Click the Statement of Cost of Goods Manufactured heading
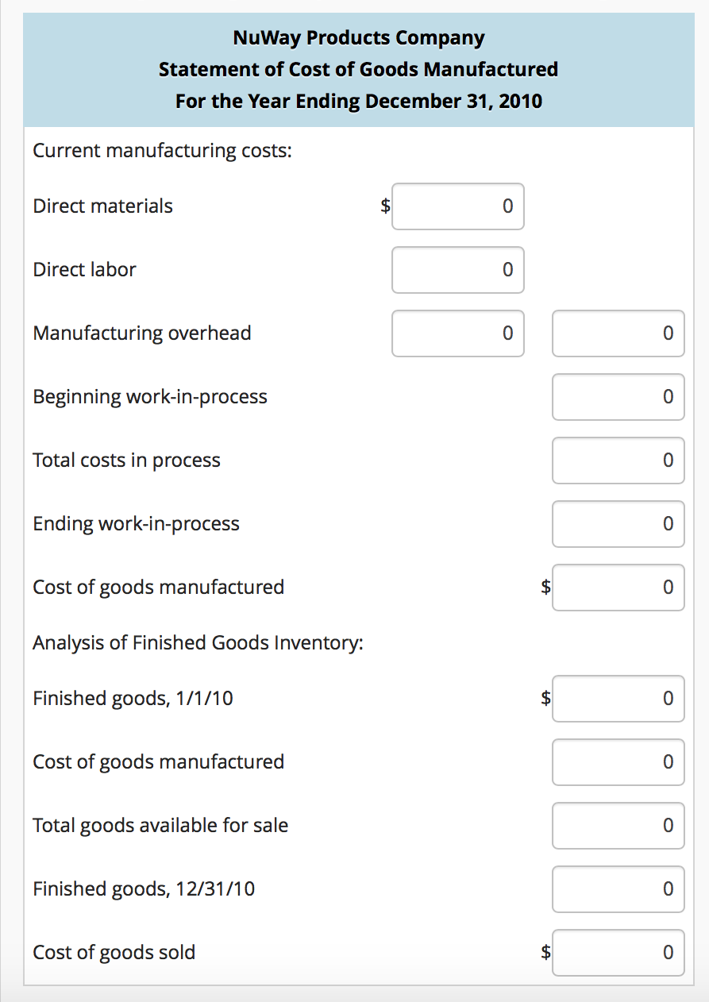Screen dimensions: 709x1002 tap(359, 69)
